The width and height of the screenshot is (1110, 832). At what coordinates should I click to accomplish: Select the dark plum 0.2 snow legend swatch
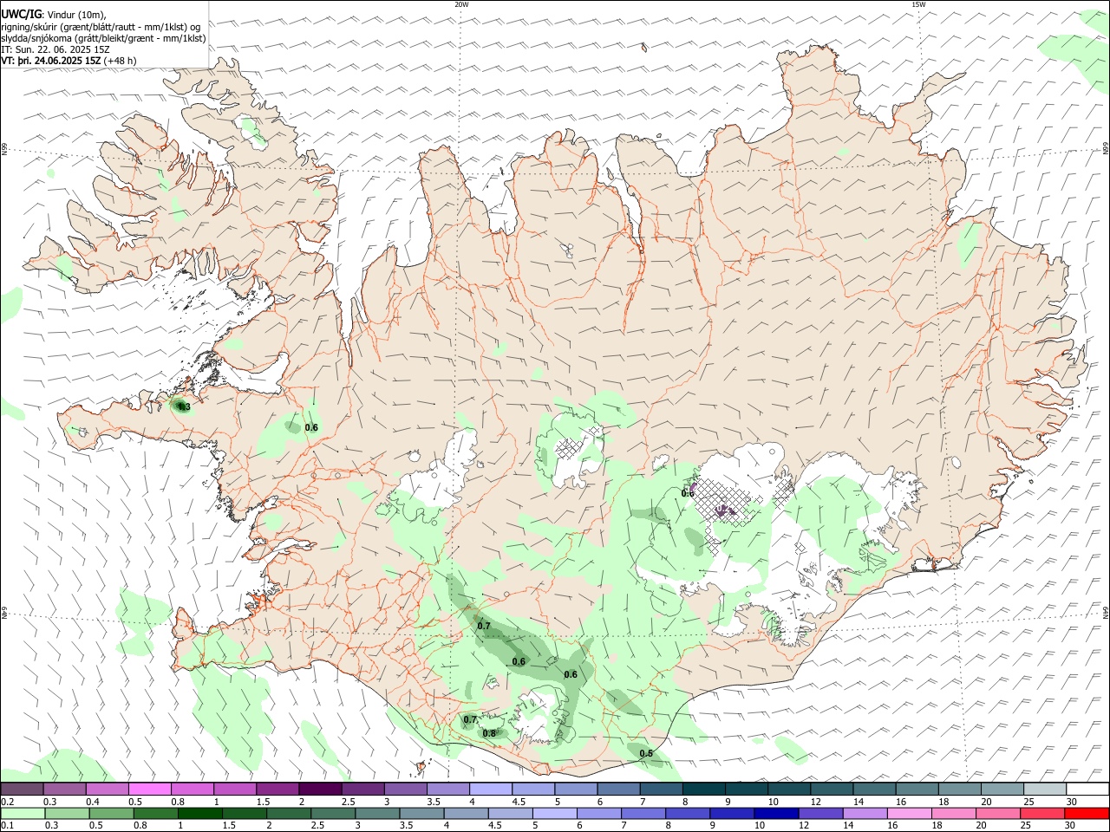(x=22, y=790)
